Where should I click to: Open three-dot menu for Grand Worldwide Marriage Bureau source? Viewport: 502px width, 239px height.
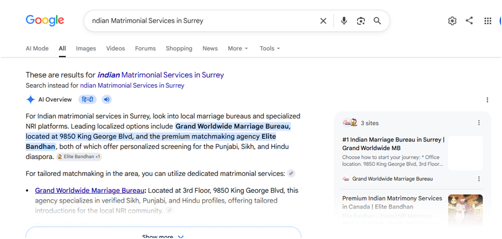click(479, 179)
